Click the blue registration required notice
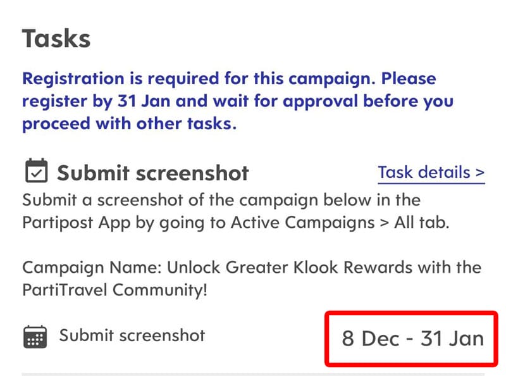Viewport: 506px width, 376px height. (x=238, y=101)
